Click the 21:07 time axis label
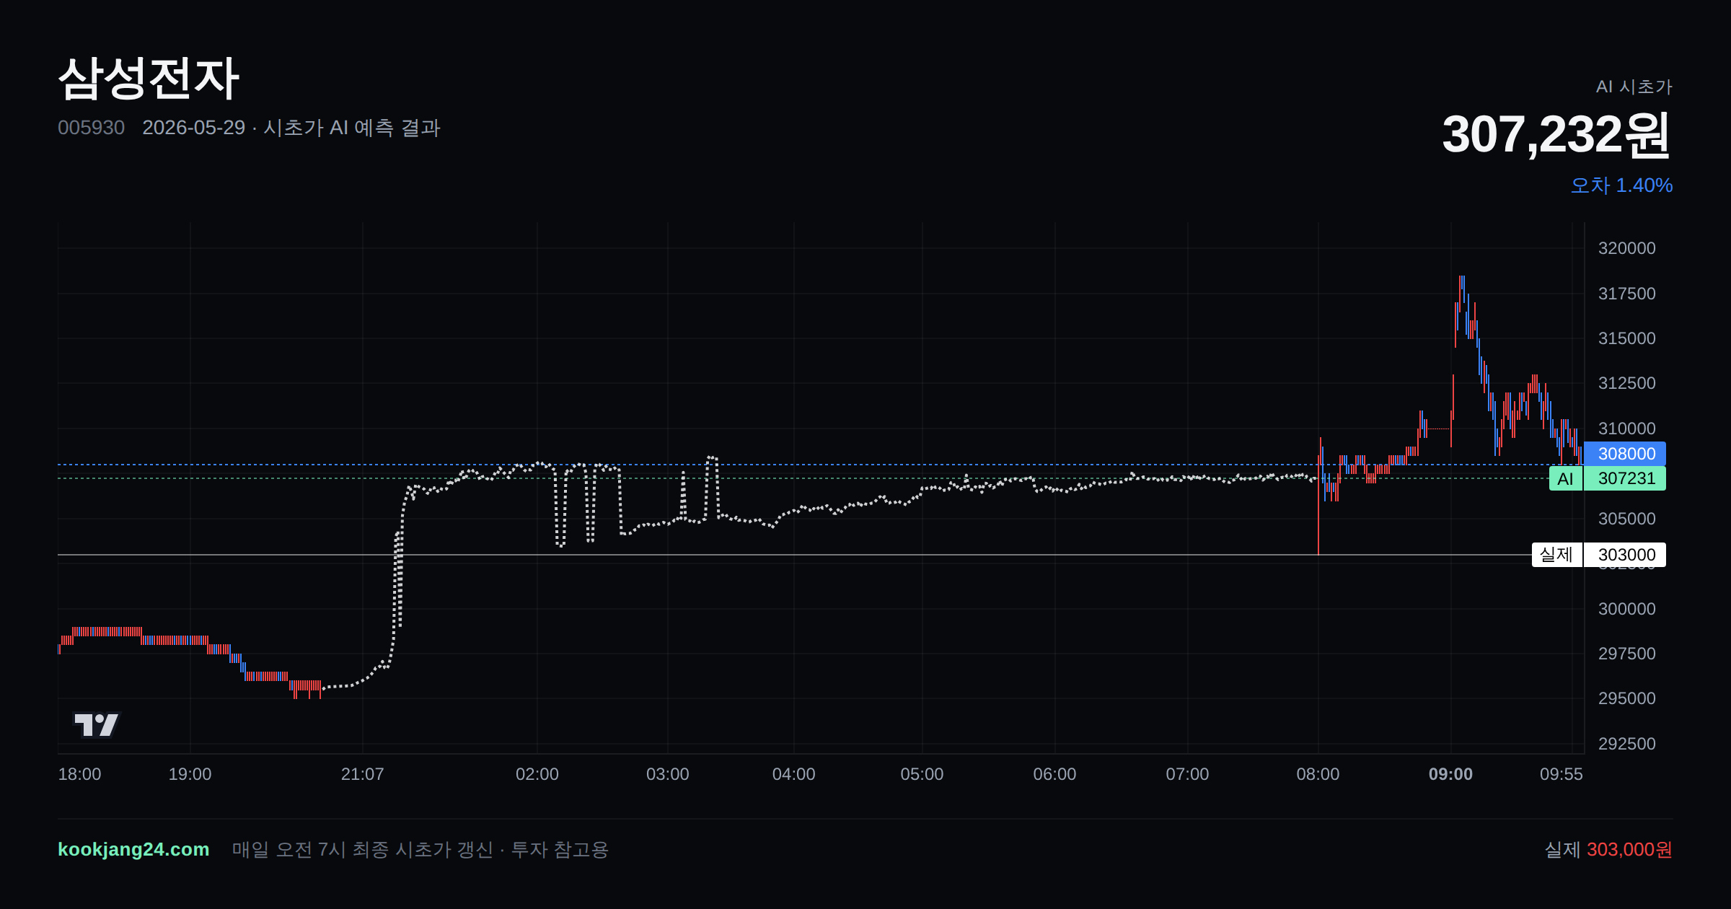1731x909 pixels. tap(362, 774)
